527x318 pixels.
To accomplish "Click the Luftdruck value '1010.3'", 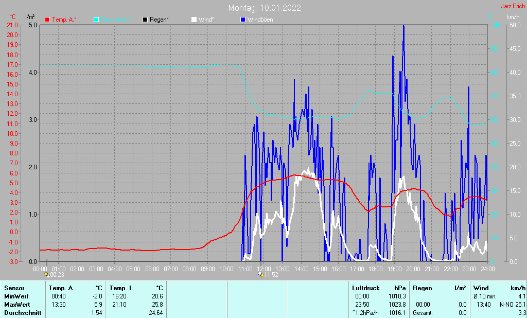I will [397, 296].
